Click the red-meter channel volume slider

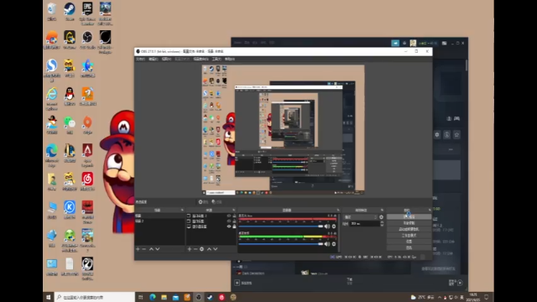pyautogui.click(x=281, y=226)
